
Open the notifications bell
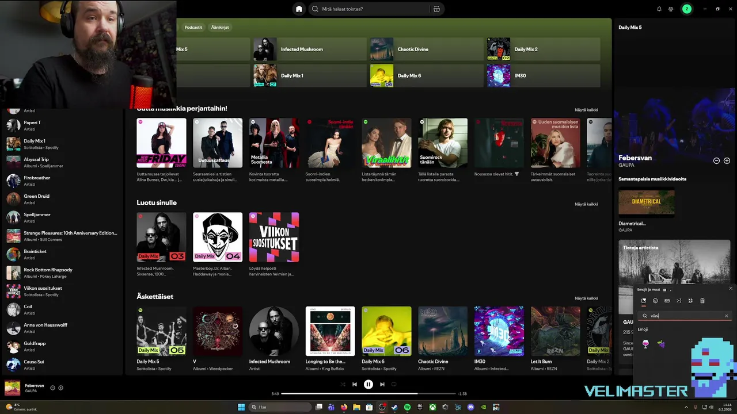click(659, 9)
